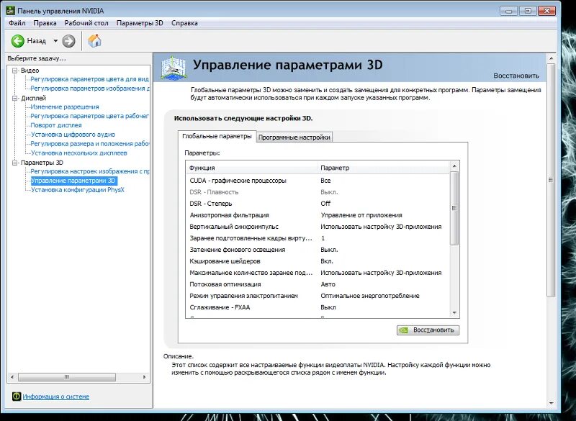Click Управление от приложения parameter value
Image resolution: width=576 pixels, height=421 pixels.
tap(361, 215)
